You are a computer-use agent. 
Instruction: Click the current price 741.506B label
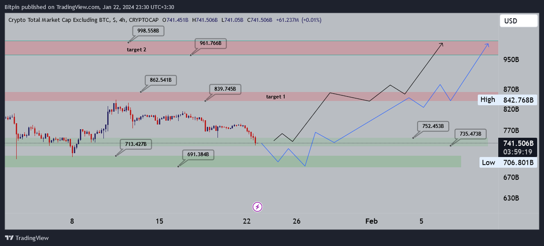pos(518,143)
